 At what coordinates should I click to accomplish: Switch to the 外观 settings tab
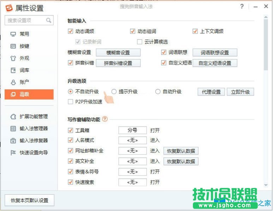point(29,58)
